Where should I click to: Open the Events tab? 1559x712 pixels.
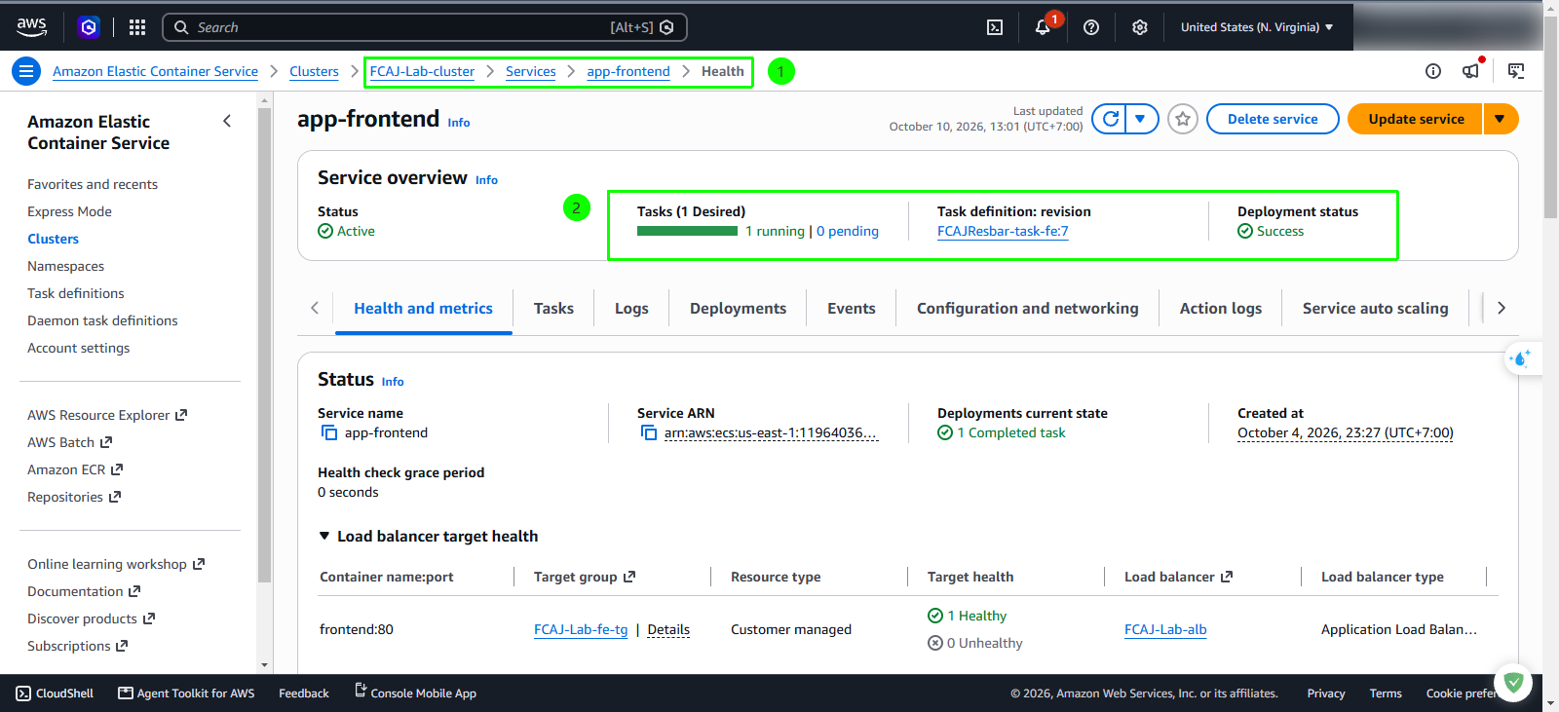[x=852, y=308]
